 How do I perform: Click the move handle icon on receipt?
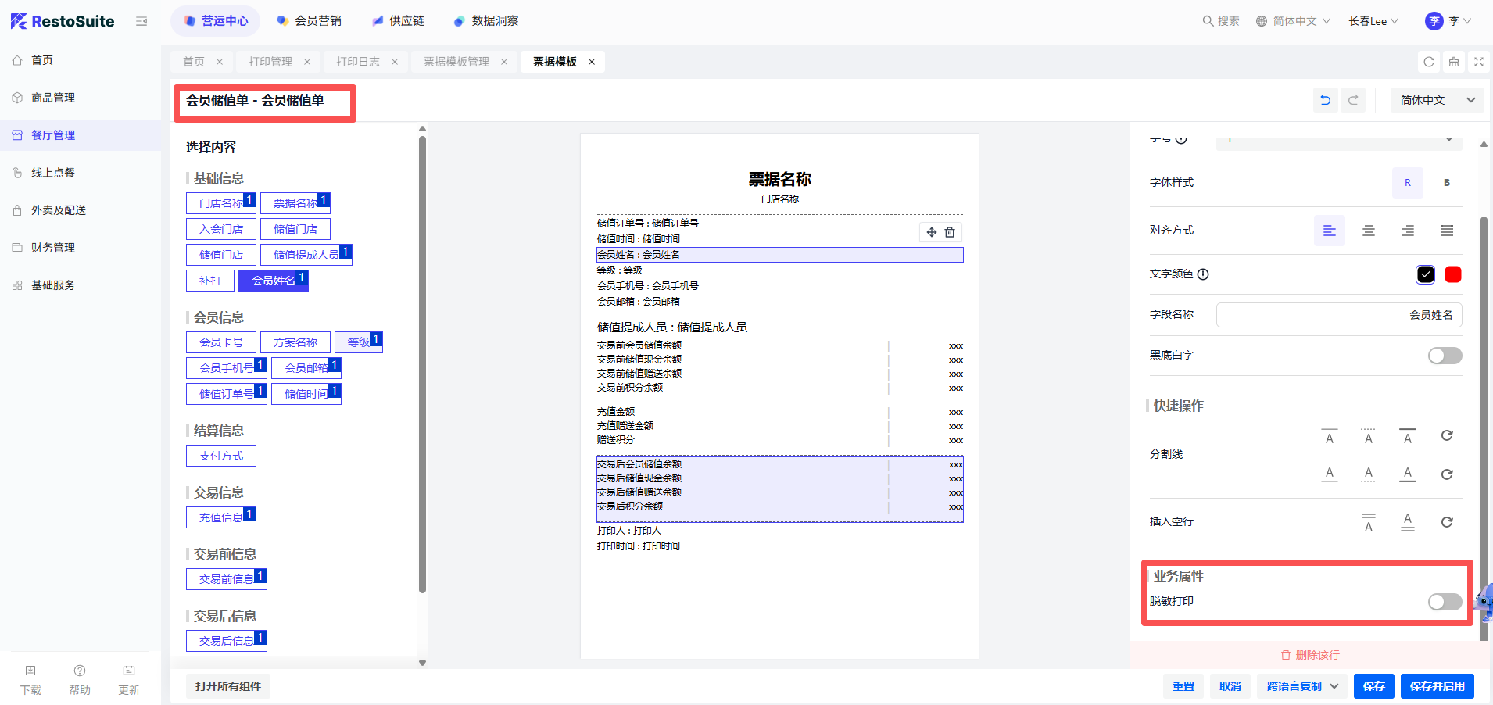coord(931,232)
